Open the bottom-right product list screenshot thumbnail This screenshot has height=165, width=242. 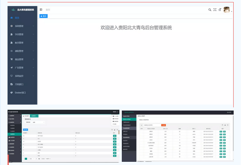click(177, 135)
